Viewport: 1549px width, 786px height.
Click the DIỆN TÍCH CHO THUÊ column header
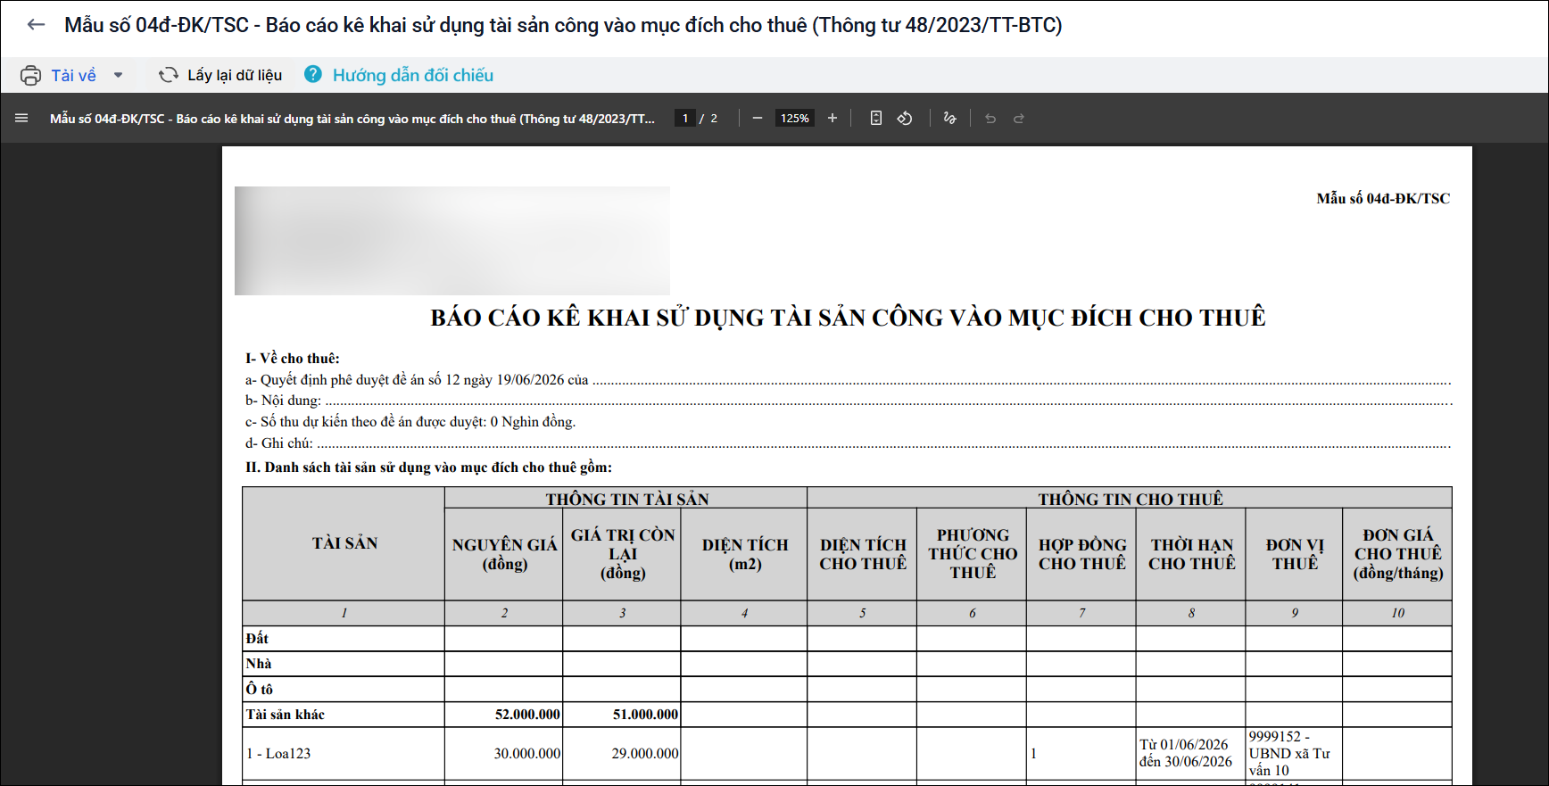point(863,554)
